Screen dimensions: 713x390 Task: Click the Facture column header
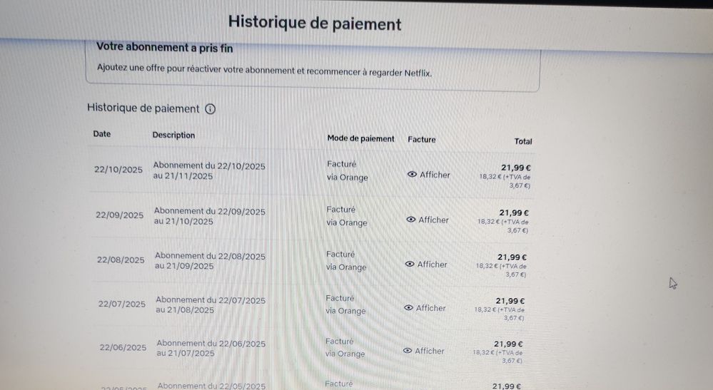tap(421, 140)
